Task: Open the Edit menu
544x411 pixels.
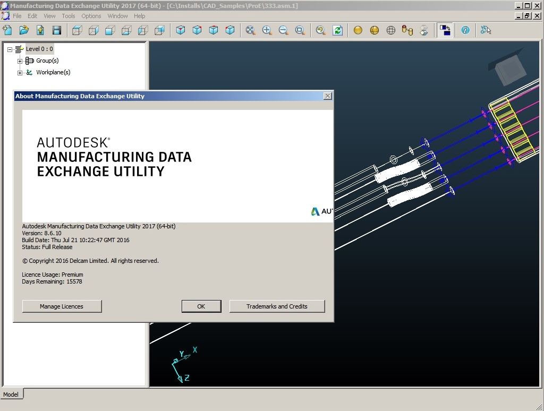Action: (x=32, y=16)
